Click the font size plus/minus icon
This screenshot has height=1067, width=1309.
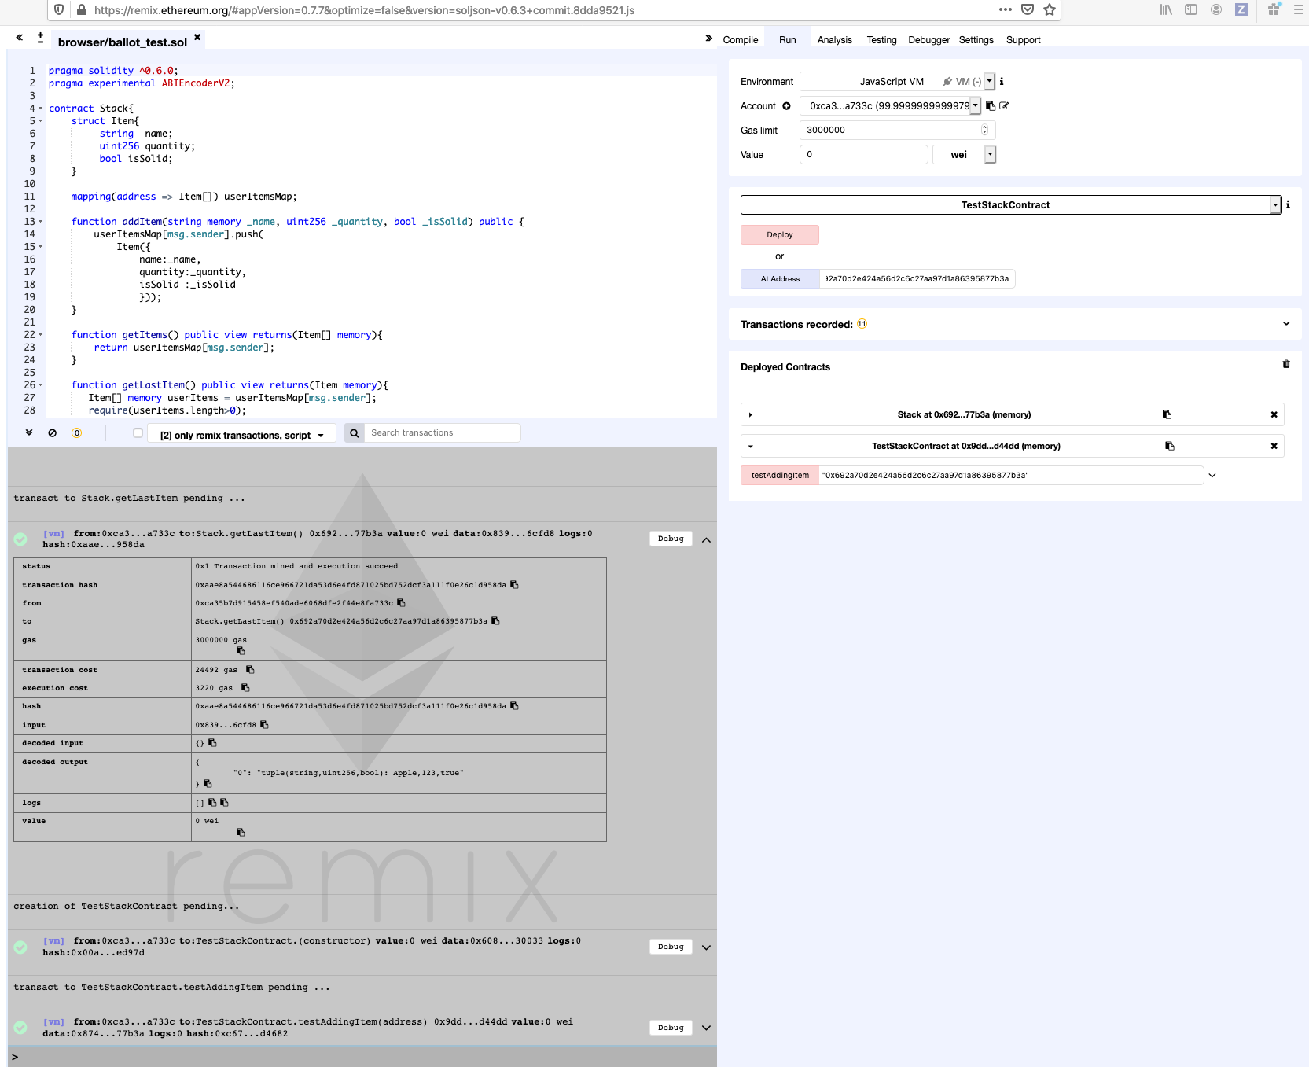point(40,37)
